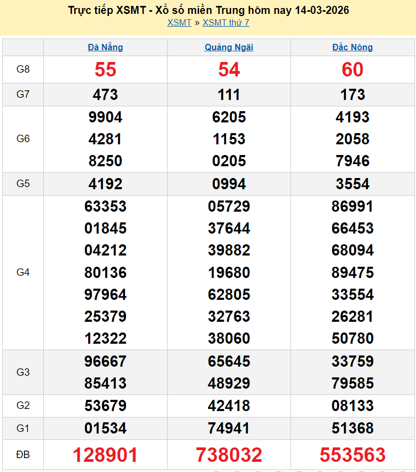Screen dimensions: 416x472
Task: Click the Quảng Ngãi column header link
Action: (229, 47)
